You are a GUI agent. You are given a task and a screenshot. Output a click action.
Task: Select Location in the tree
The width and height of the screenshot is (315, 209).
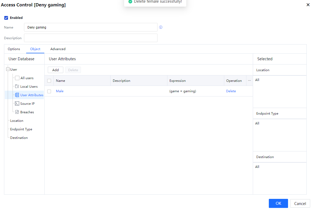click(17, 120)
